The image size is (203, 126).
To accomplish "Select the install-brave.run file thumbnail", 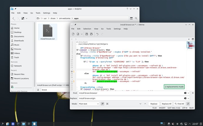I will click(x=47, y=32).
